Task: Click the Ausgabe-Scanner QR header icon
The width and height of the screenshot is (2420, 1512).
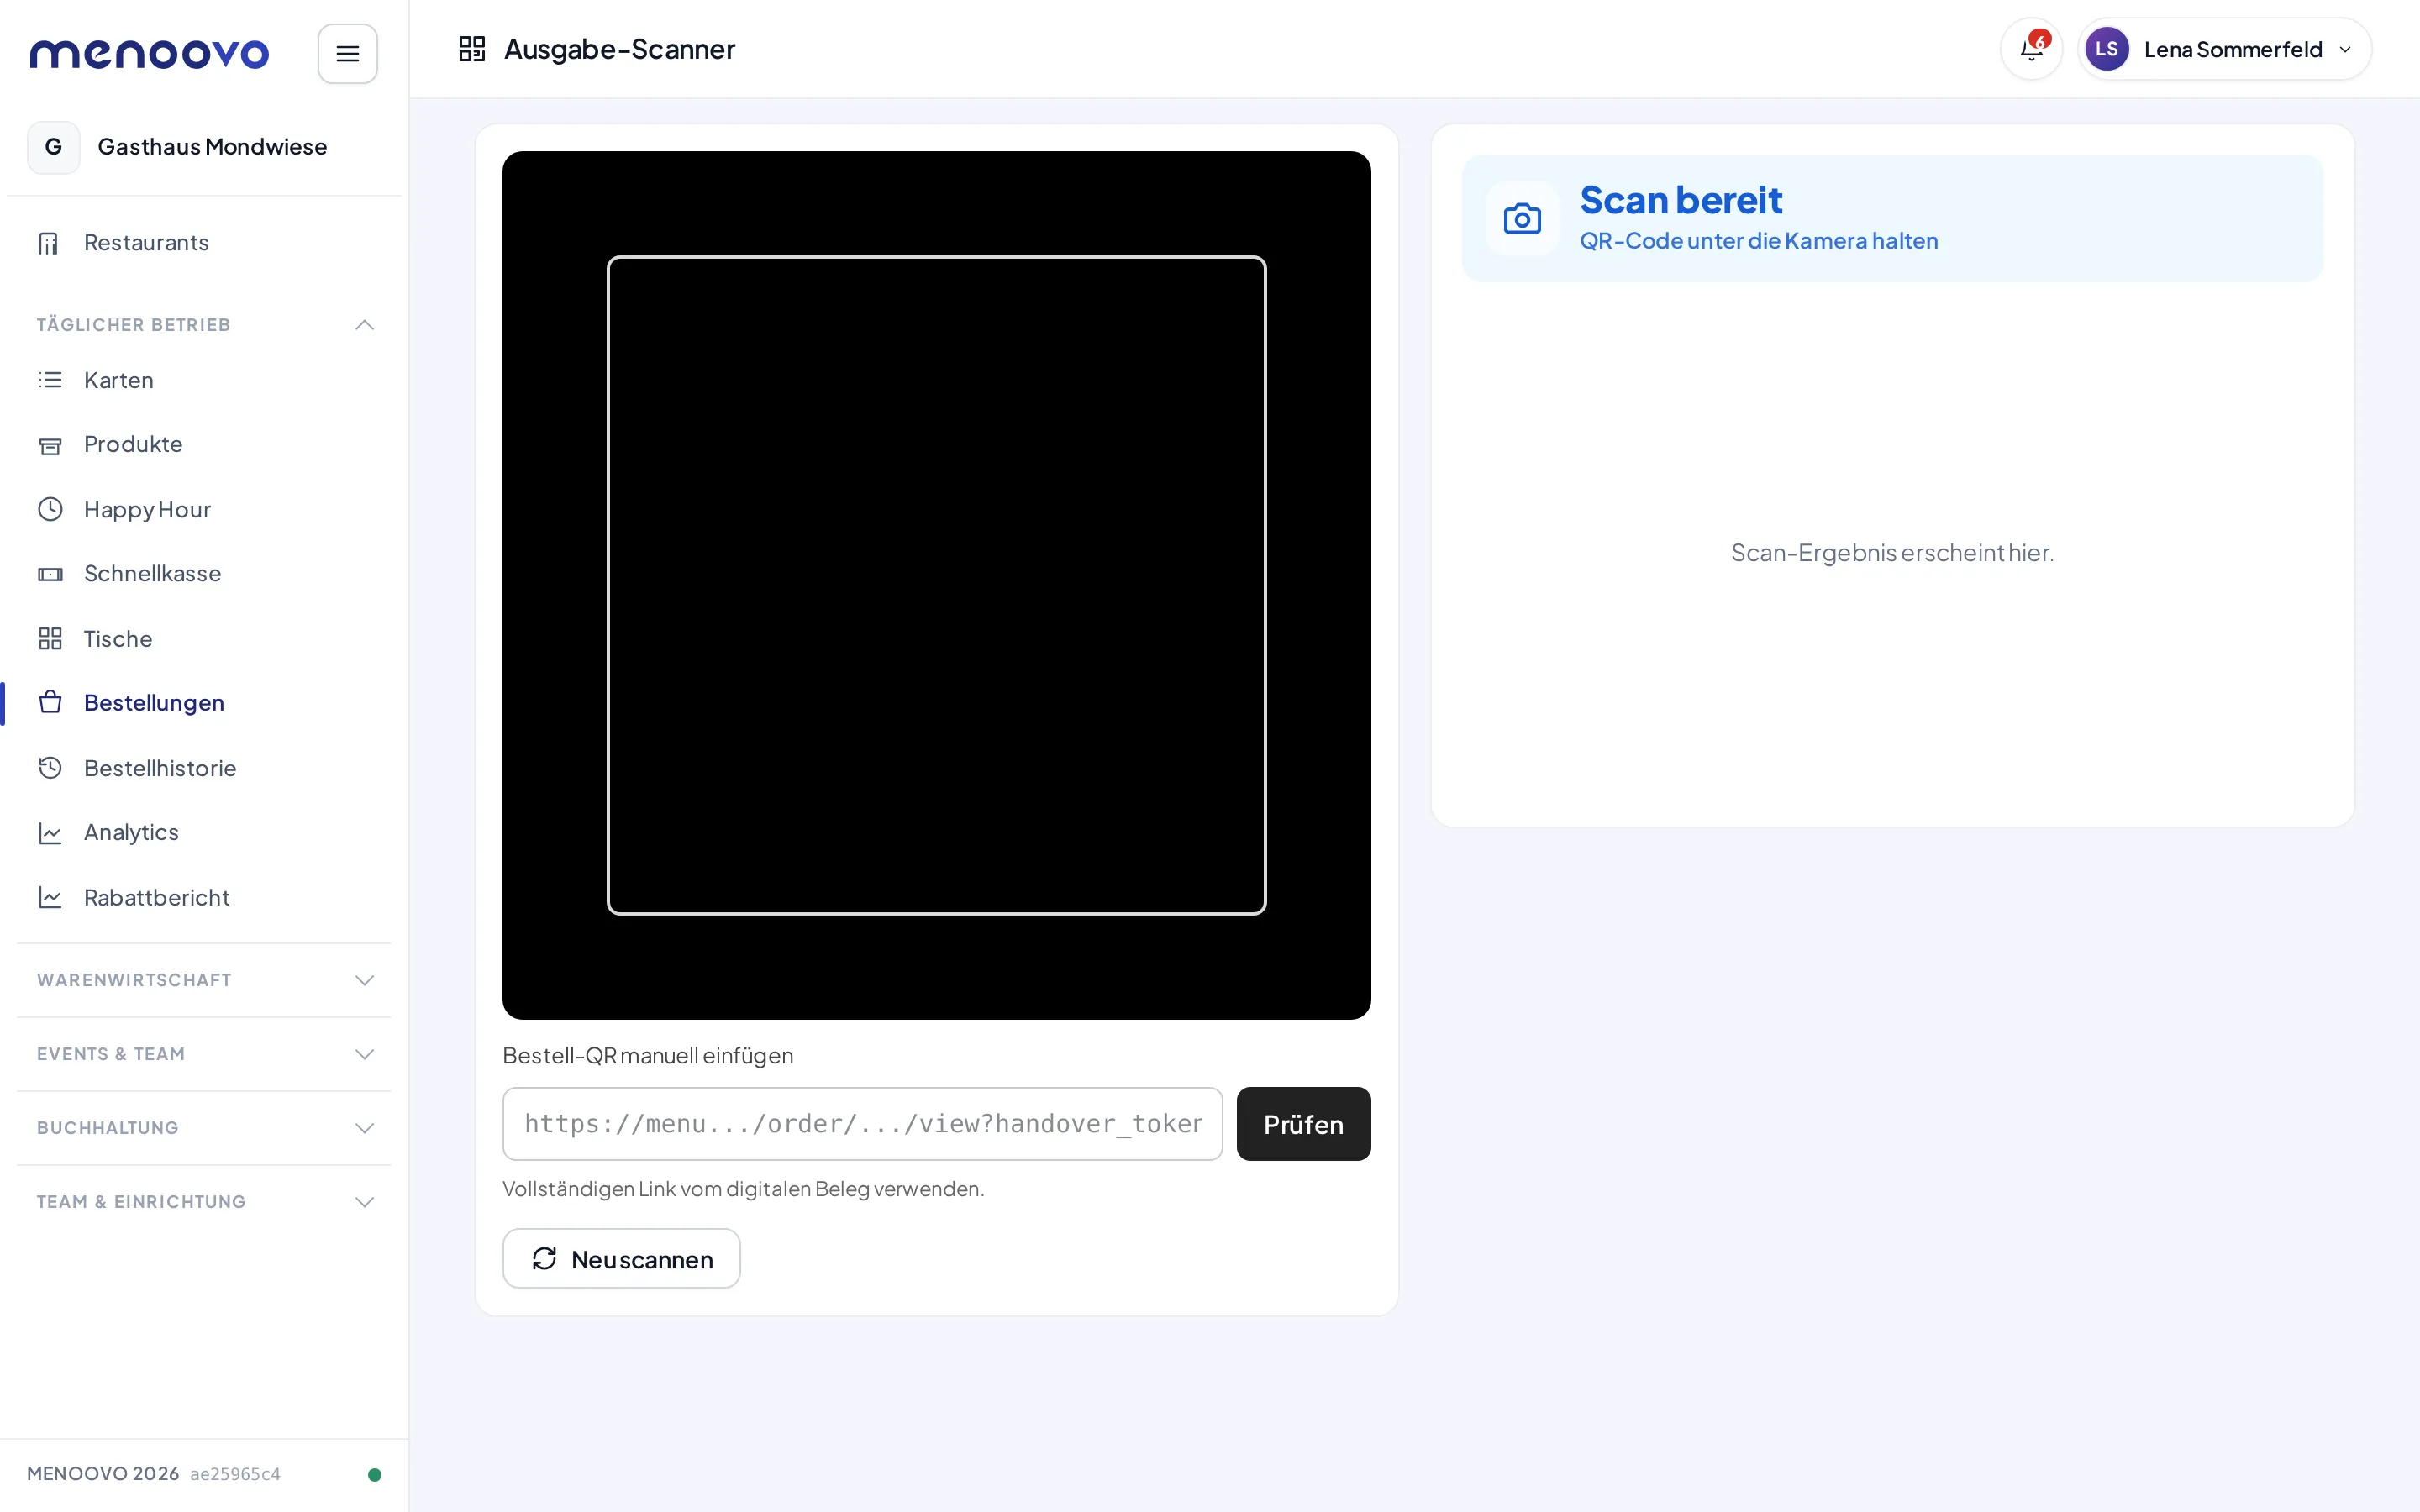Action: click(x=472, y=49)
